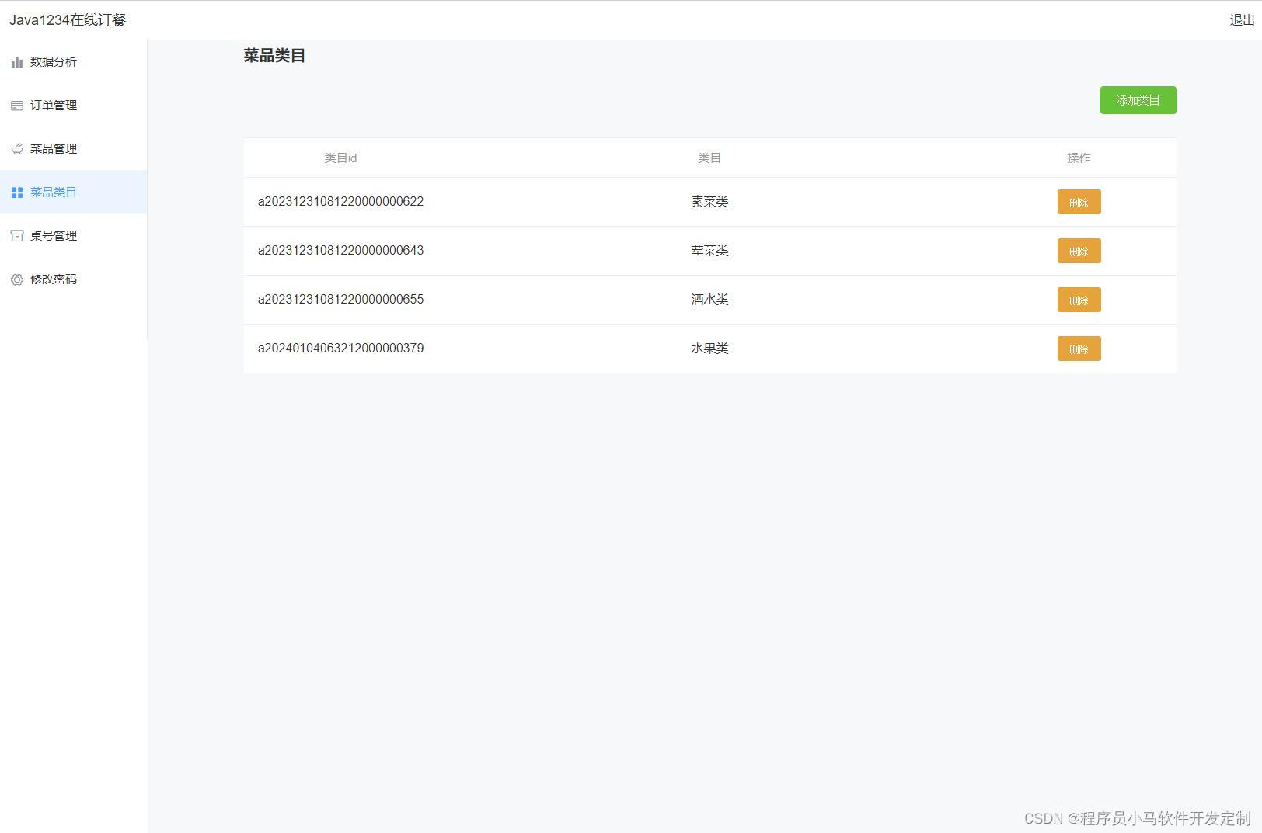Switch to the 订单管理 section

click(x=53, y=105)
